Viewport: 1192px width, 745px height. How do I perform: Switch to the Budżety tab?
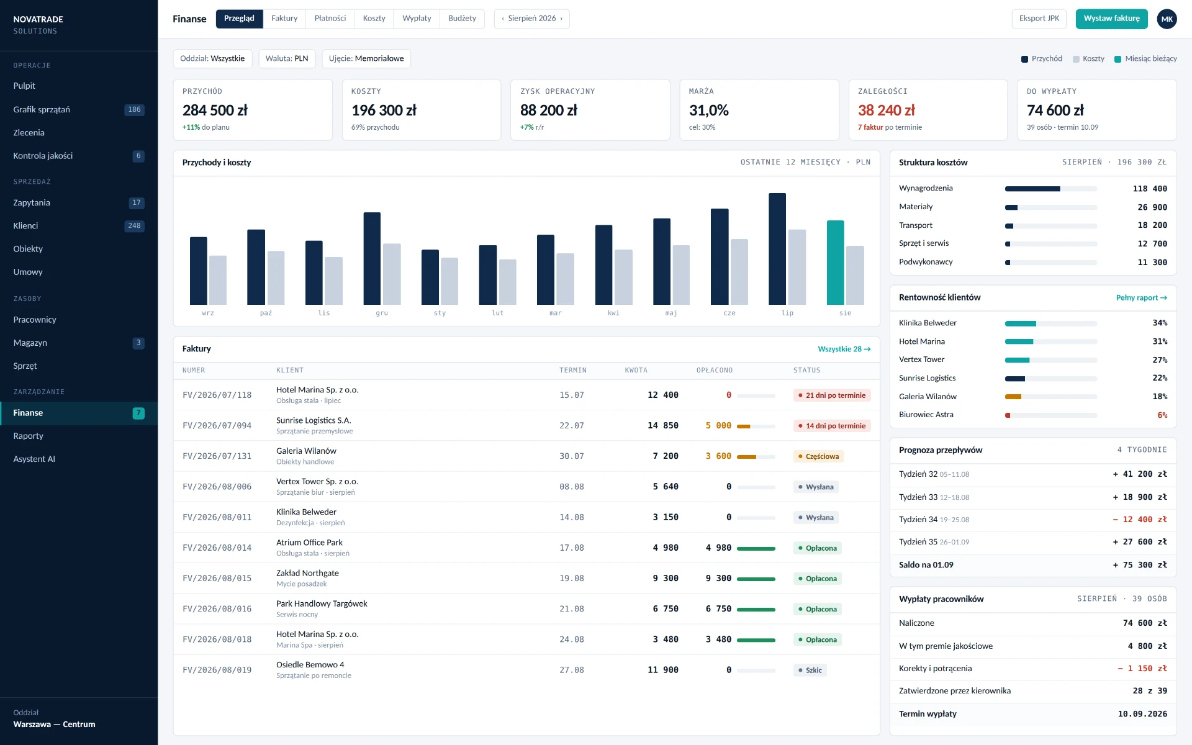click(x=462, y=19)
